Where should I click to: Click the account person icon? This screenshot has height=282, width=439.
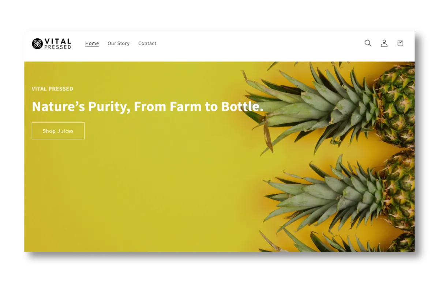(x=384, y=43)
